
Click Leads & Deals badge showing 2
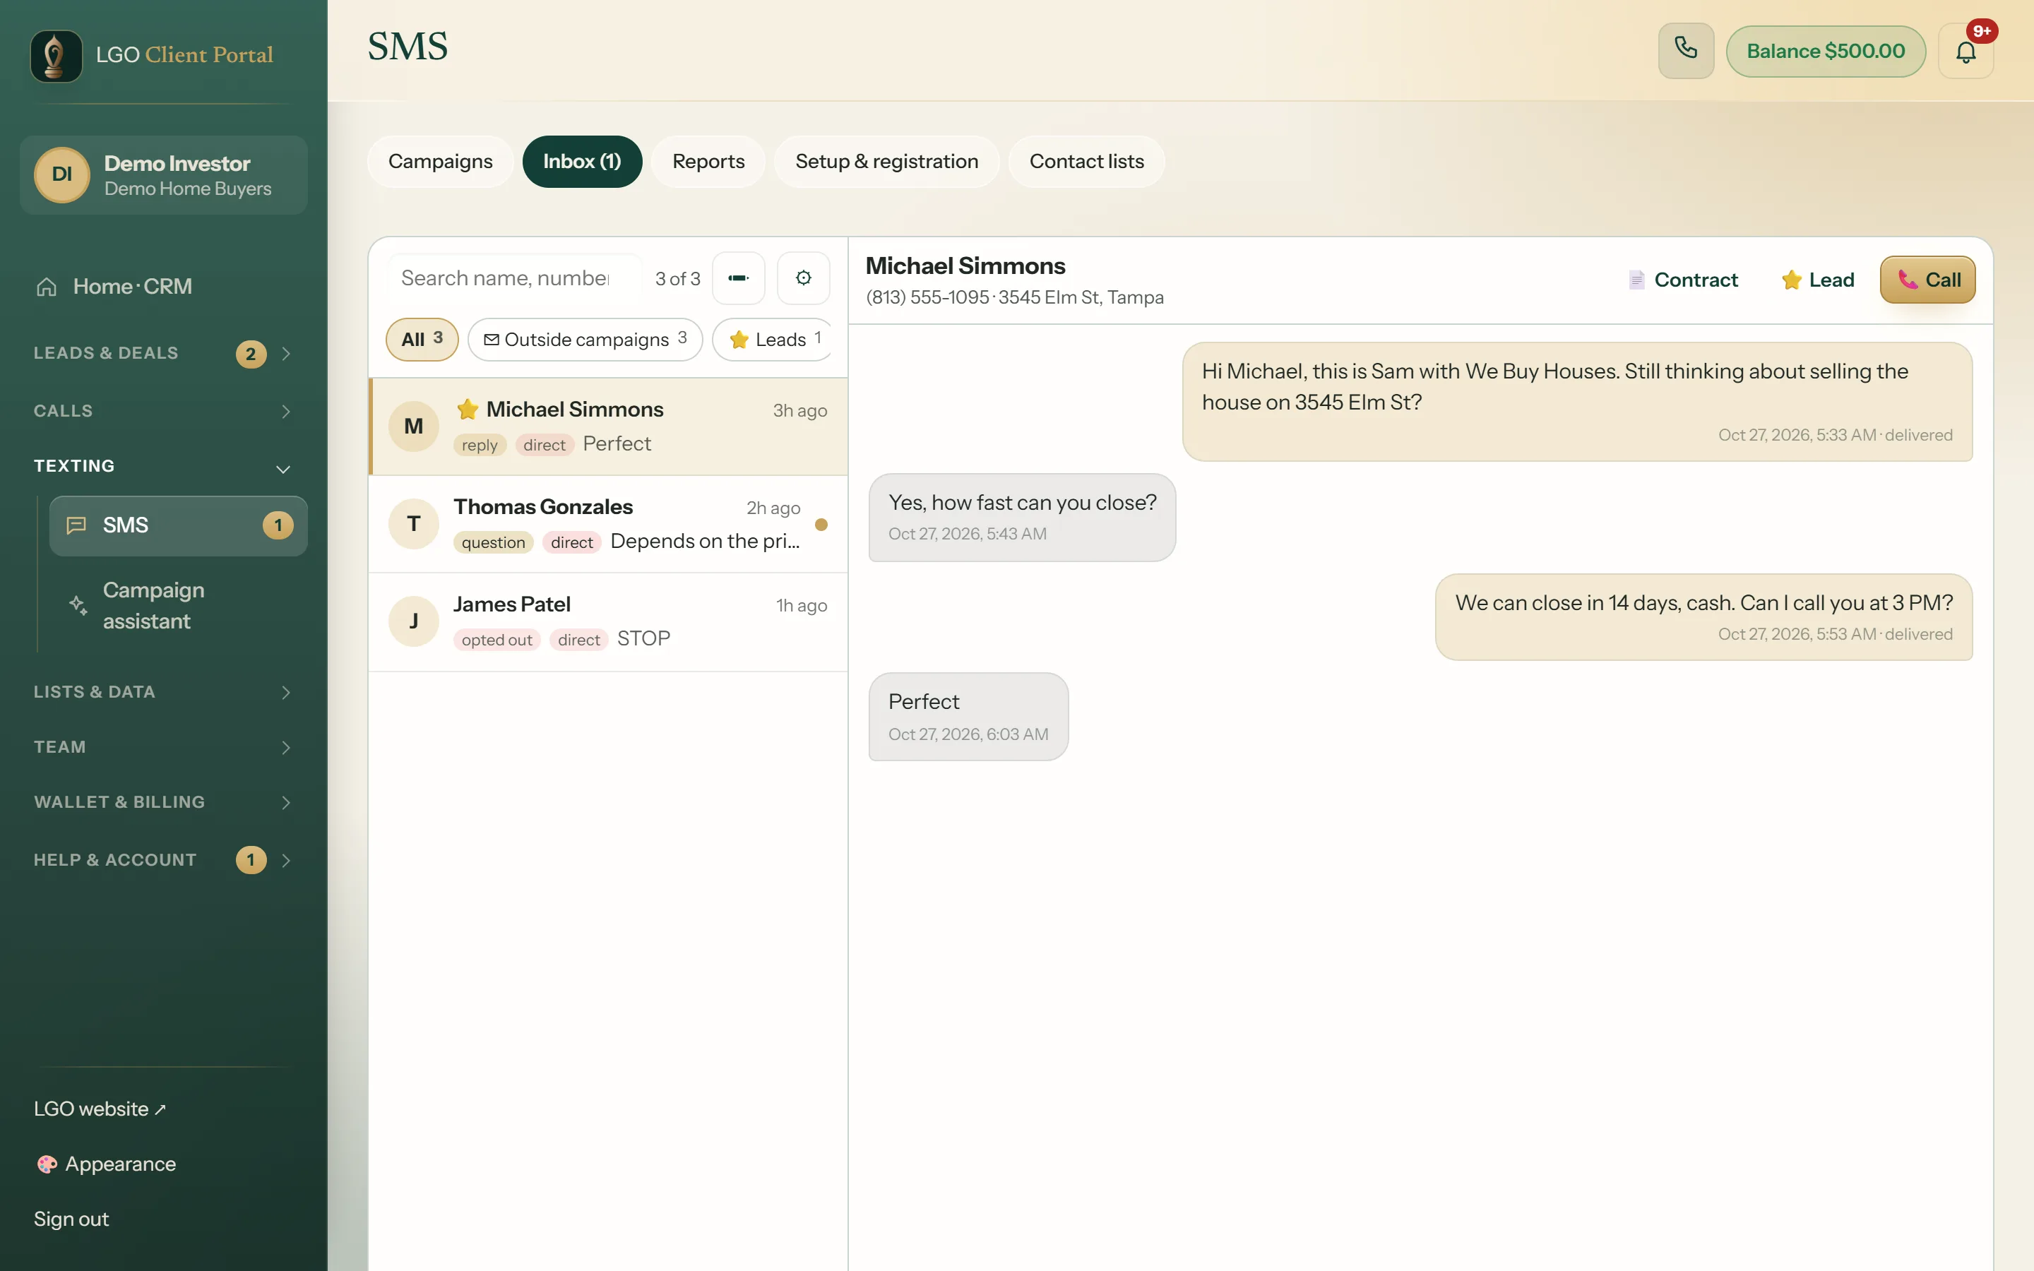[251, 354]
